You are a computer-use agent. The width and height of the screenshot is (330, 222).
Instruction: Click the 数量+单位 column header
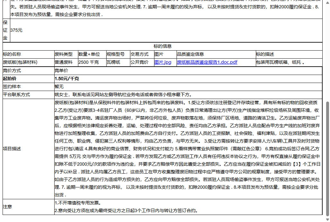coord(89,54)
